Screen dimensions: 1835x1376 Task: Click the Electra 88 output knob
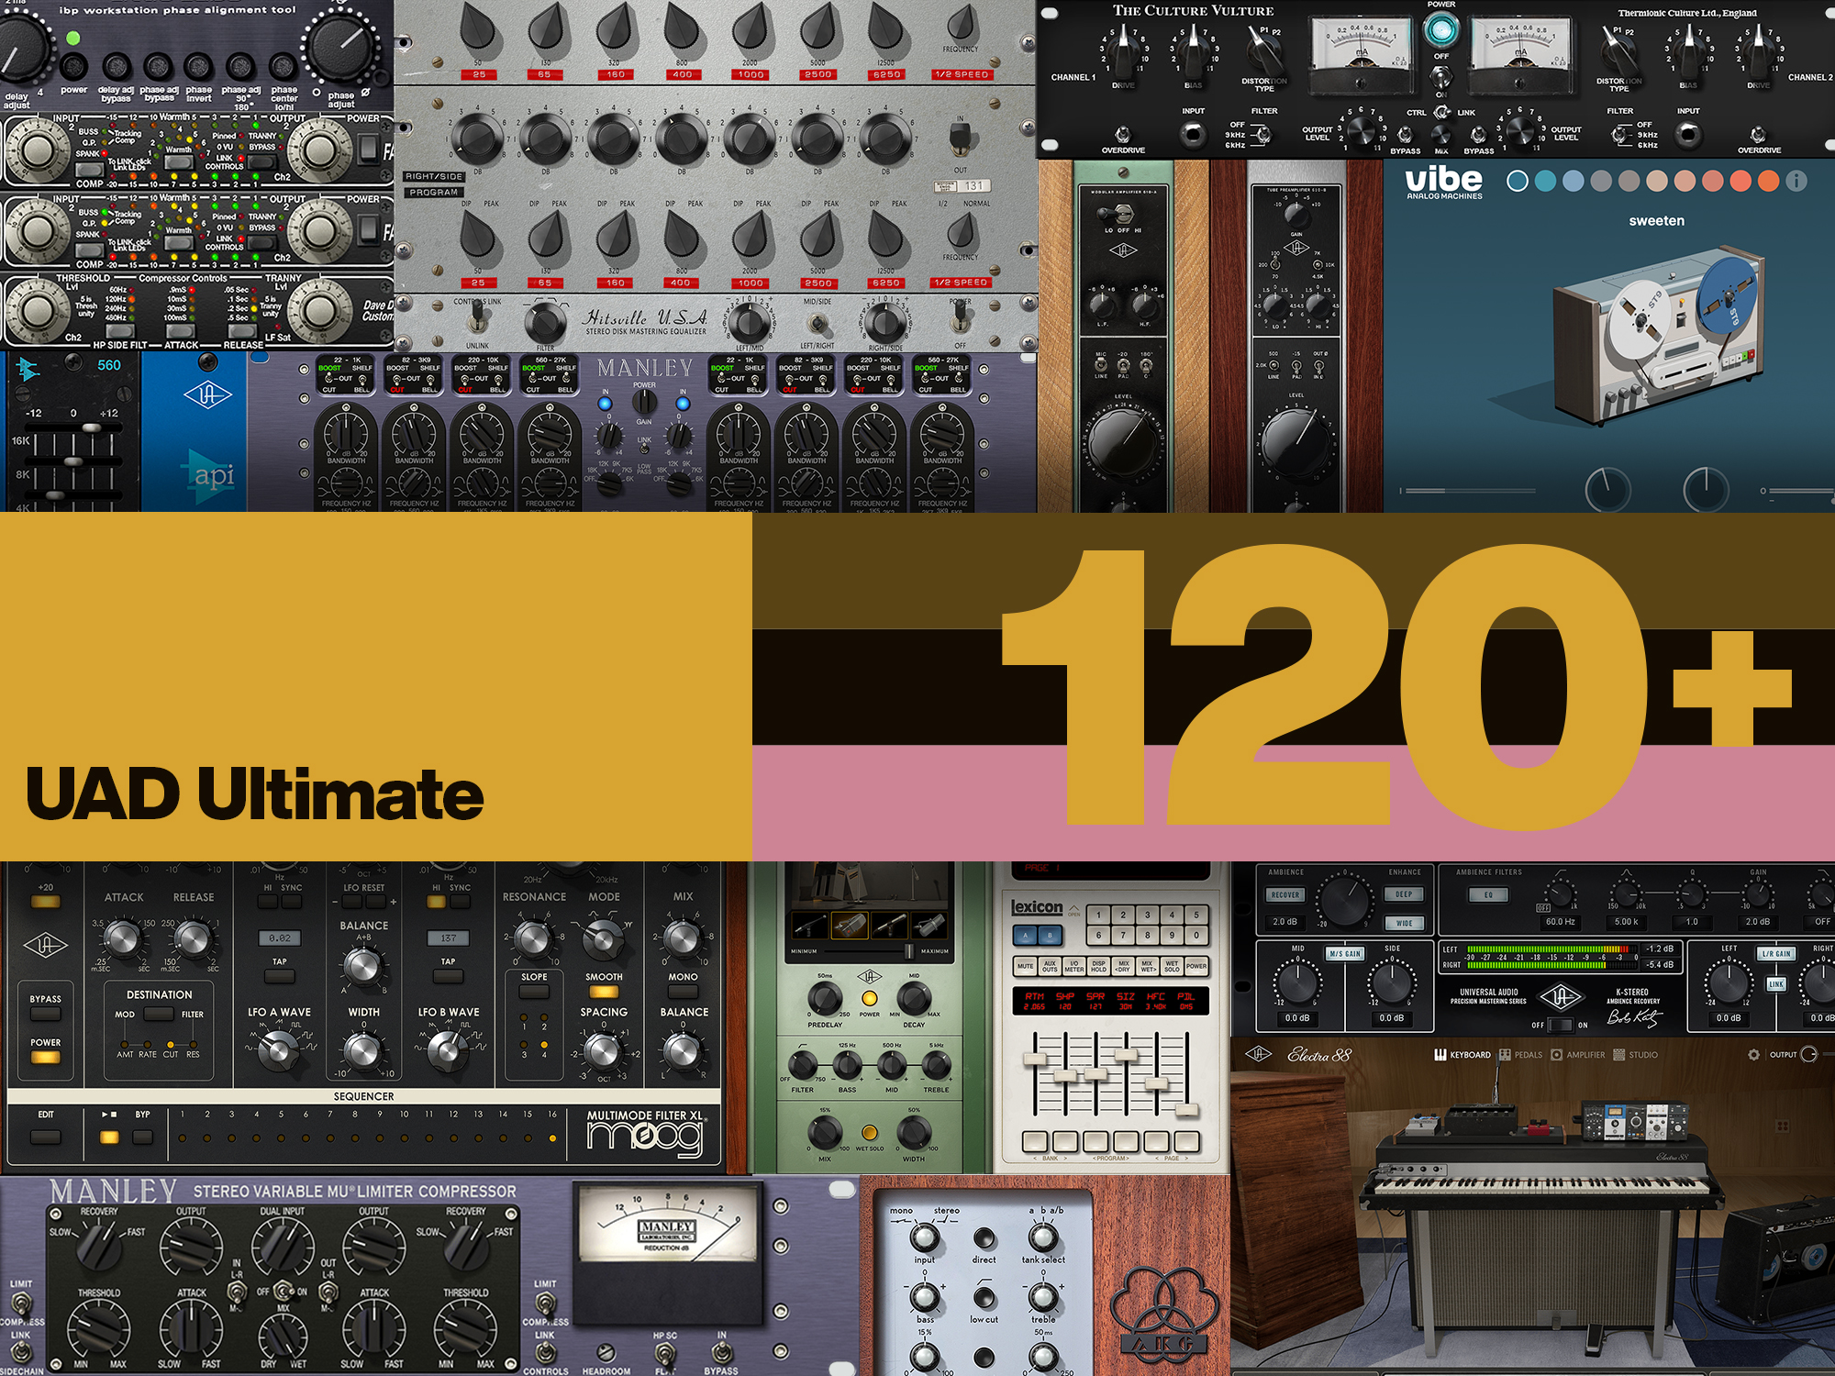(1808, 1055)
